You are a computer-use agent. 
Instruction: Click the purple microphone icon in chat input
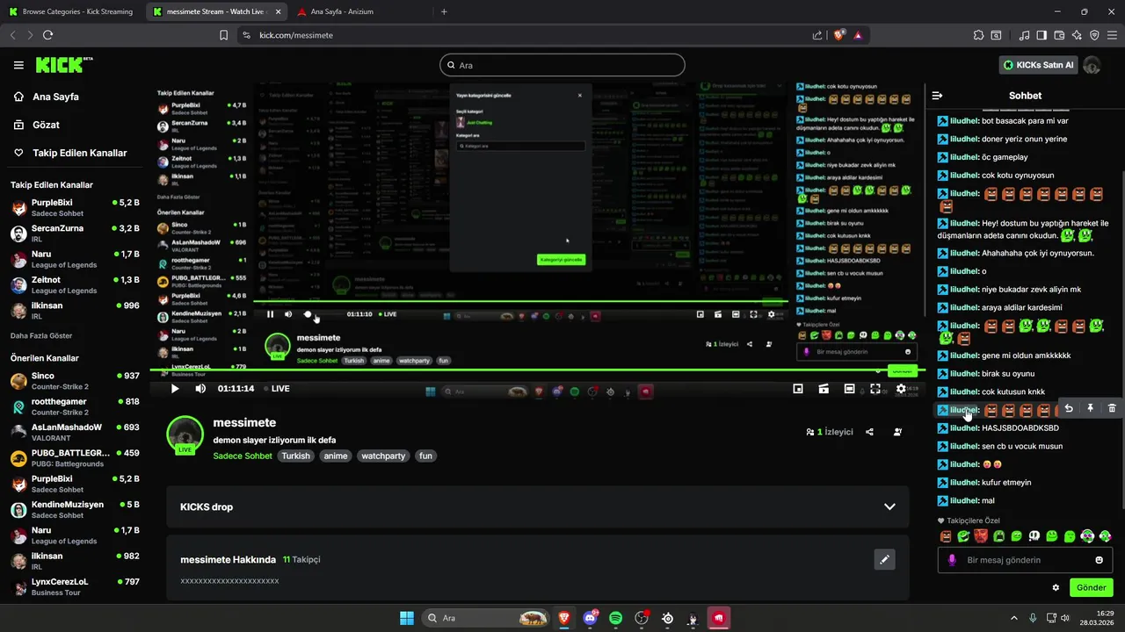click(952, 560)
